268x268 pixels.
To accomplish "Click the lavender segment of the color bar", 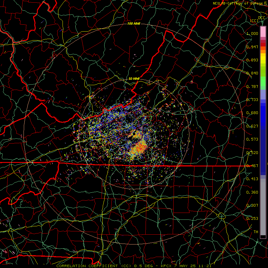I will pos(263,94).
